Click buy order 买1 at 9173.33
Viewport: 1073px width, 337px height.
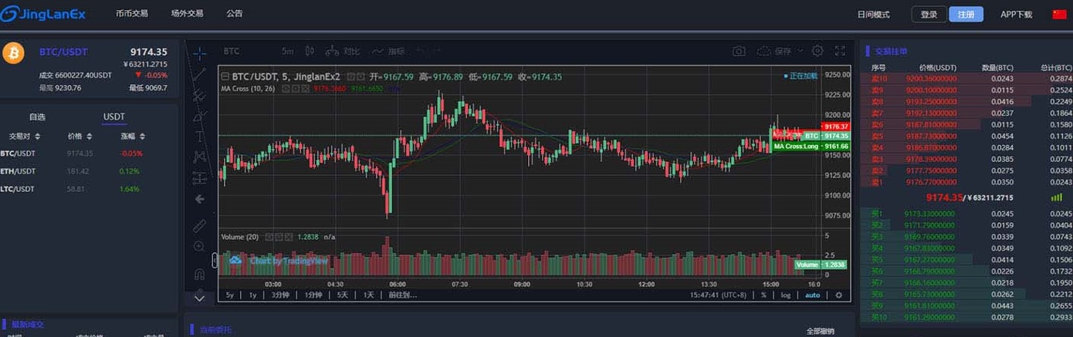click(966, 214)
